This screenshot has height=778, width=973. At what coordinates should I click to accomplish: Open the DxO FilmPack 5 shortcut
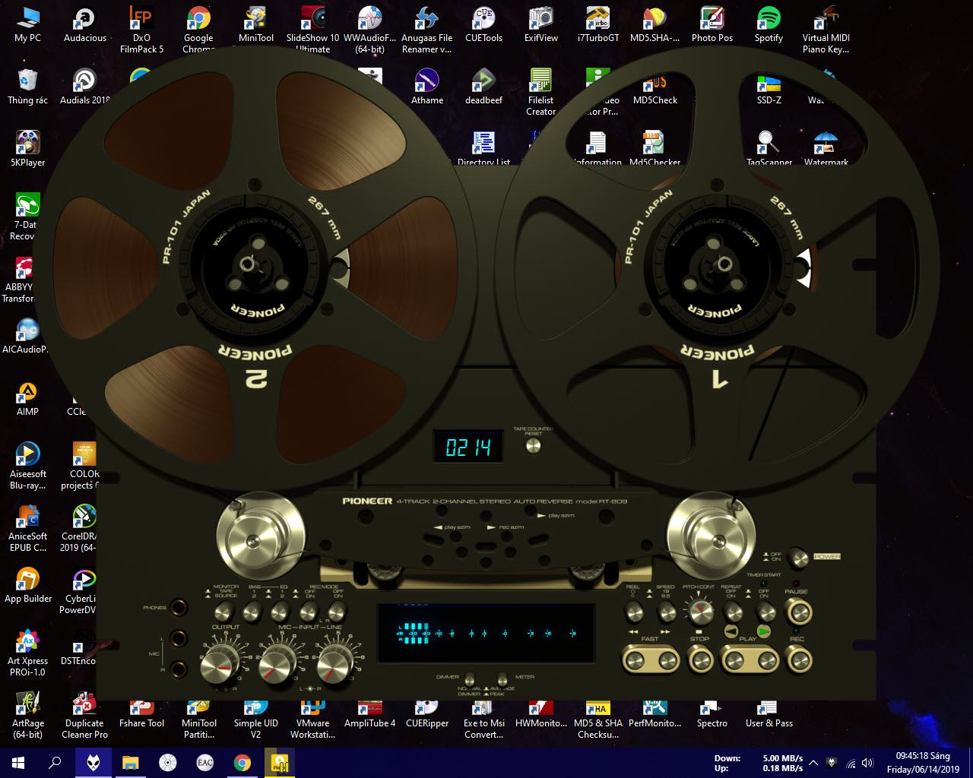pyautogui.click(x=141, y=30)
